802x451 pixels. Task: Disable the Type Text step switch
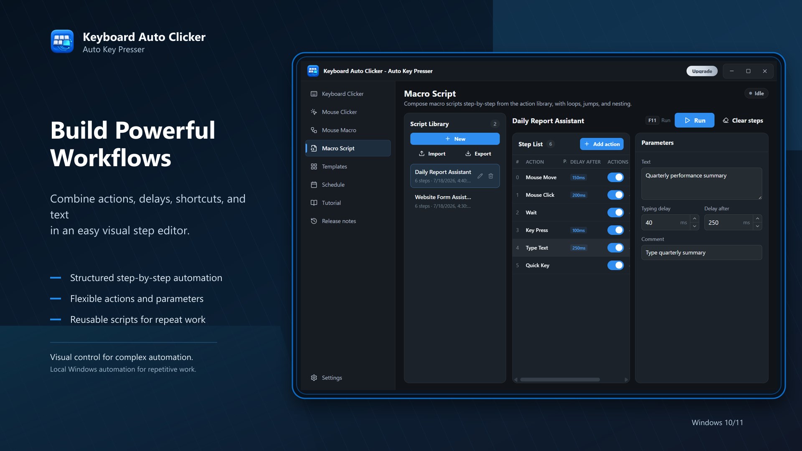(x=615, y=248)
